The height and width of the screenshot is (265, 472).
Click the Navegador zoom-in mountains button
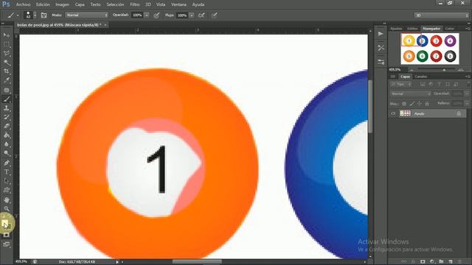point(460,70)
